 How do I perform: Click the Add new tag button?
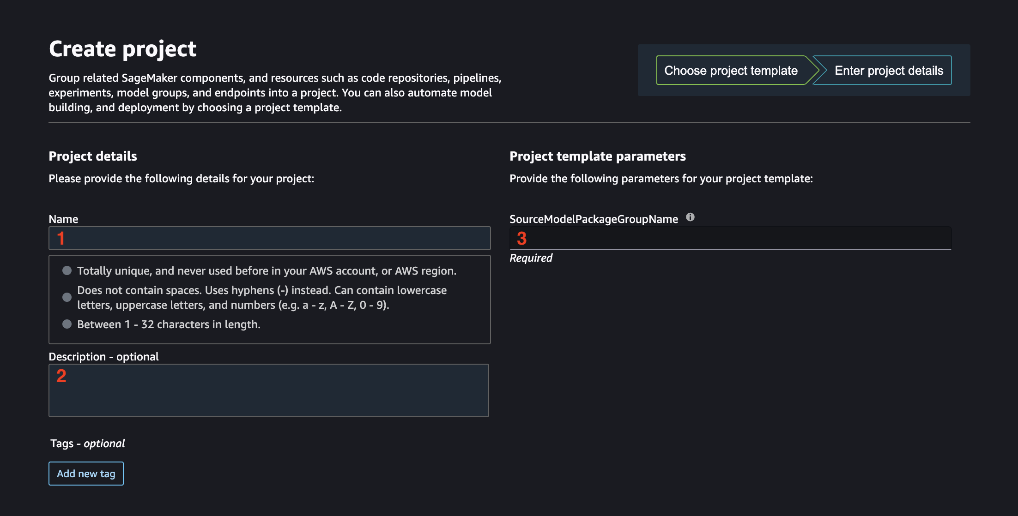[x=86, y=474]
